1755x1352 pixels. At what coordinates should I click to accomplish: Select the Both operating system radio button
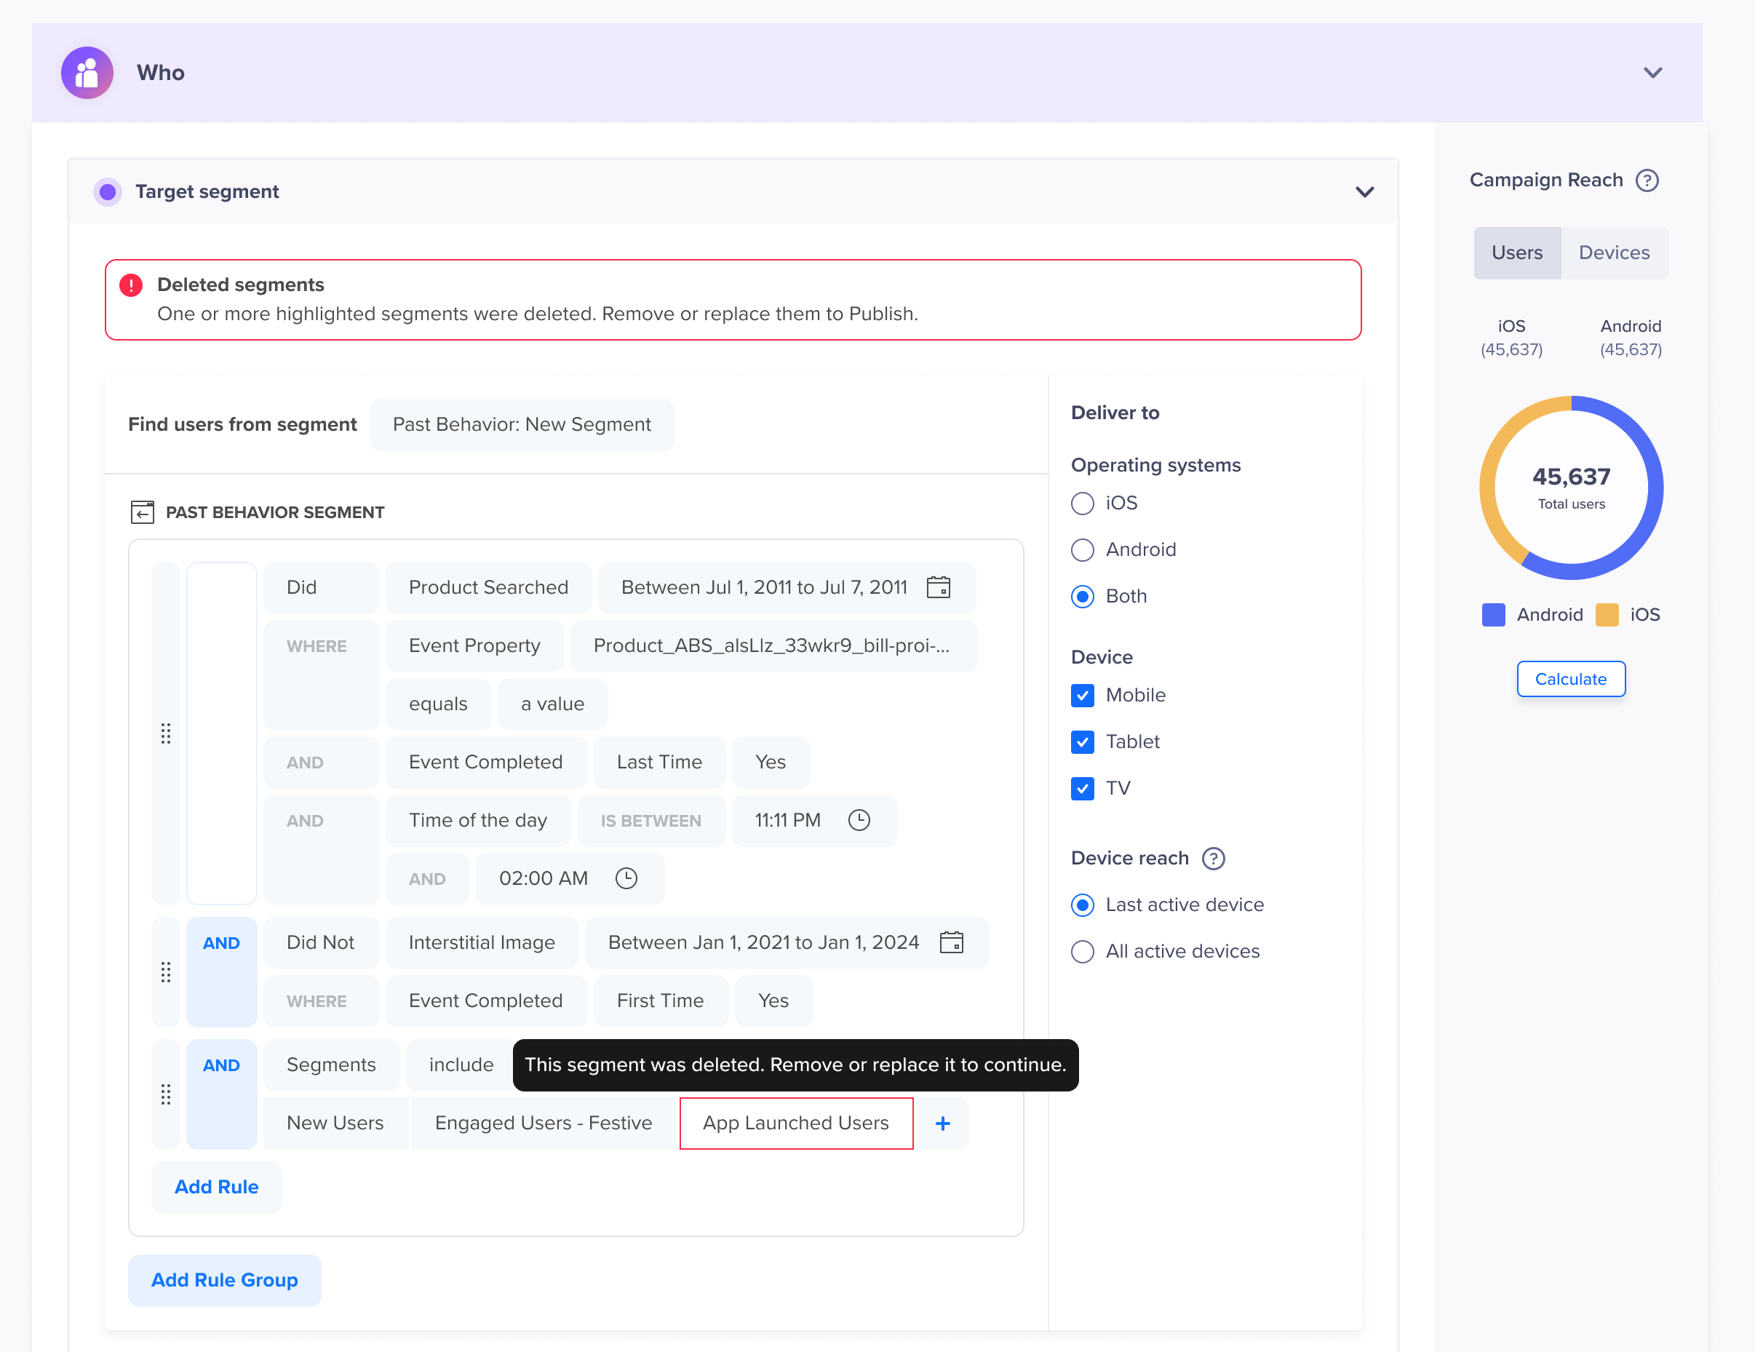[x=1082, y=595]
